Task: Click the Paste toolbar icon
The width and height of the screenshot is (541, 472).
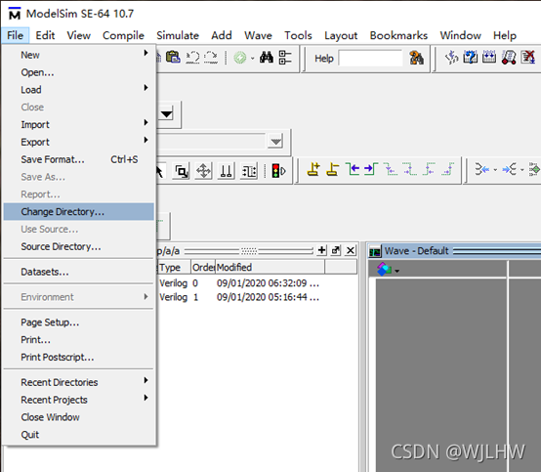Action: click(x=173, y=57)
